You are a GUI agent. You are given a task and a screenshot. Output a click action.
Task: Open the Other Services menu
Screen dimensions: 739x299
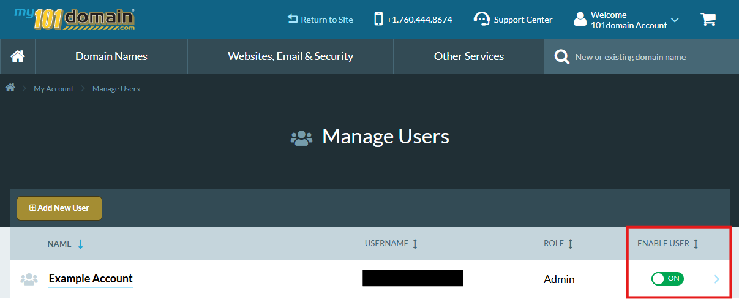[468, 56]
